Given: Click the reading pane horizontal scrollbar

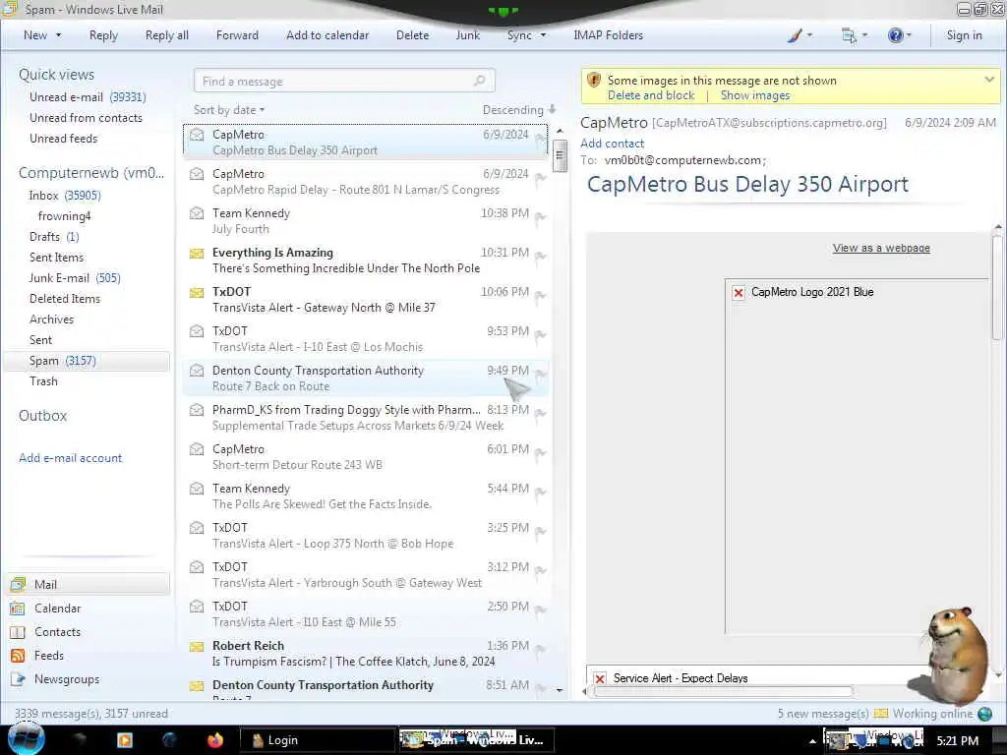Looking at the screenshot, I should [x=723, y=691].
